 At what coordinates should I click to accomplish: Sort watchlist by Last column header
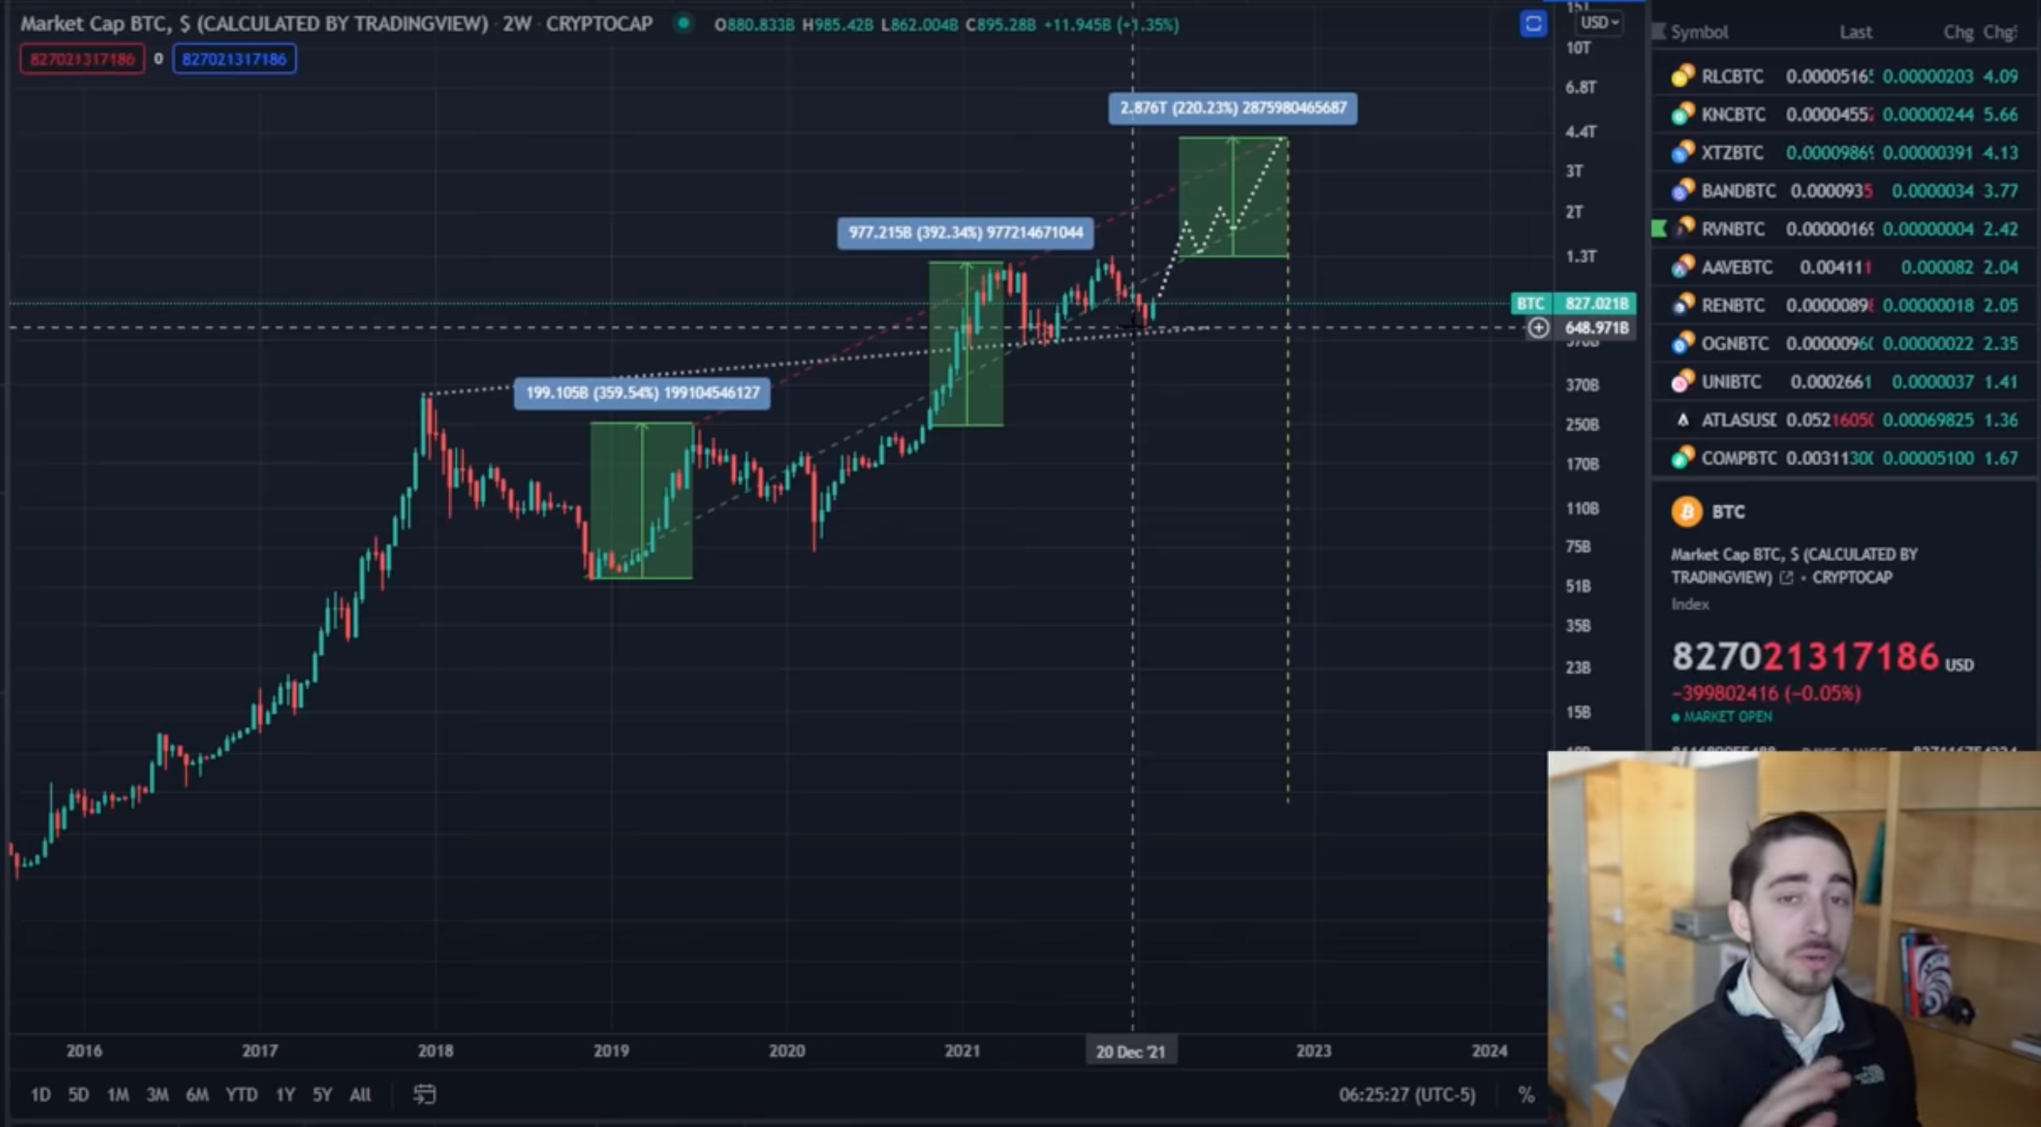1856,32
